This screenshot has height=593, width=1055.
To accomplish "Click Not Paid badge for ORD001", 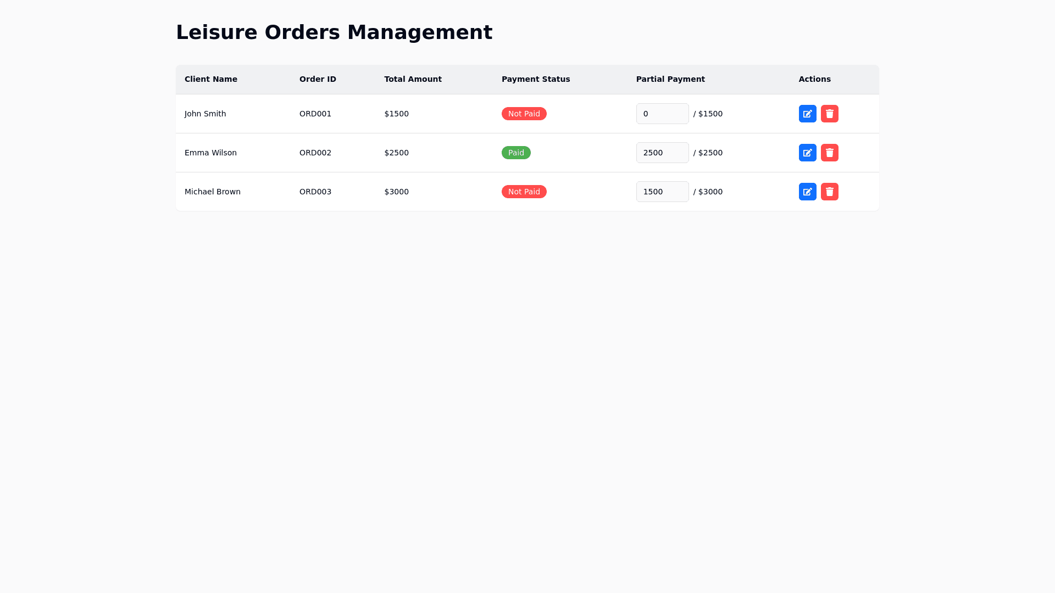I will (x=524, y=114).
